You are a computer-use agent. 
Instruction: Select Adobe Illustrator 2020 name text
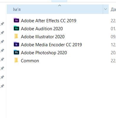[43, 37]
